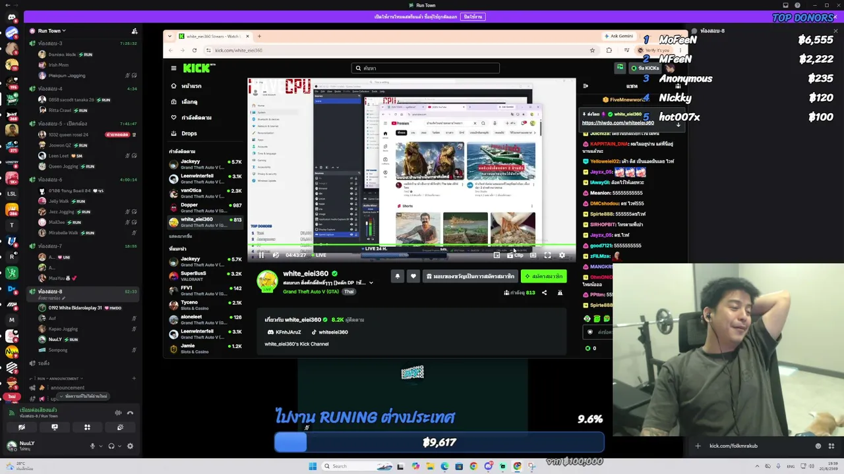Expand the stream title chevron
The width and height of the screenshot is (844, 474).
coord(371,283)
